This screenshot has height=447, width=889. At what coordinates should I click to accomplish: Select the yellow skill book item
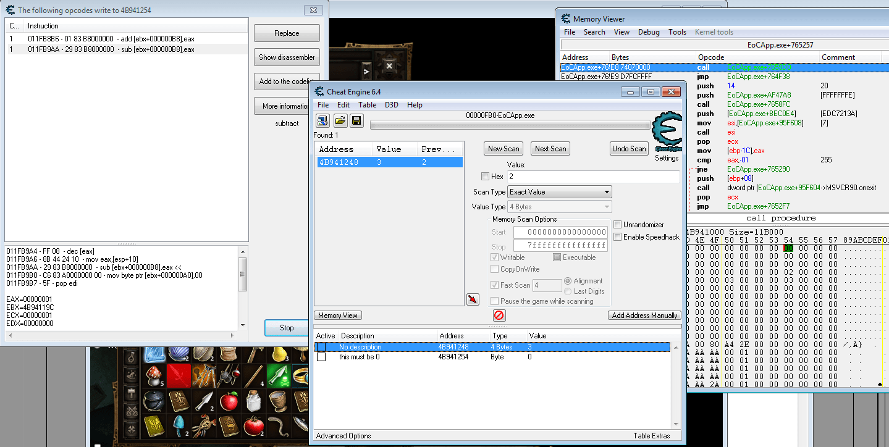(x=154, y=426)
